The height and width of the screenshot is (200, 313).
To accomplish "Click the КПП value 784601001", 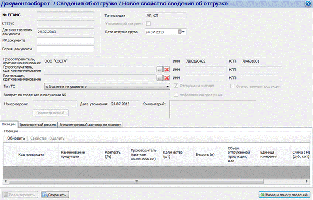I will (262, 61).
